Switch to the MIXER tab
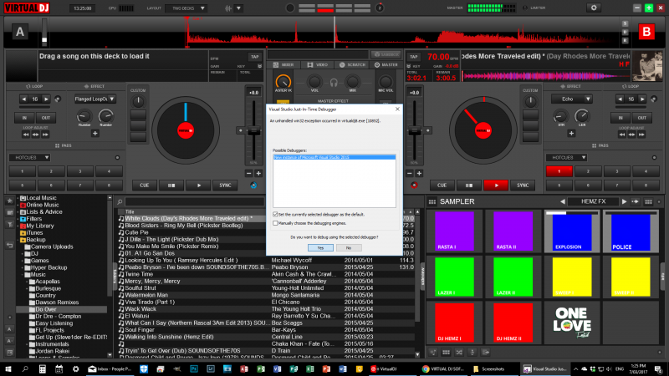Image resolution: width=669 pixels, height=376 pixels. (x=283, y=65)
